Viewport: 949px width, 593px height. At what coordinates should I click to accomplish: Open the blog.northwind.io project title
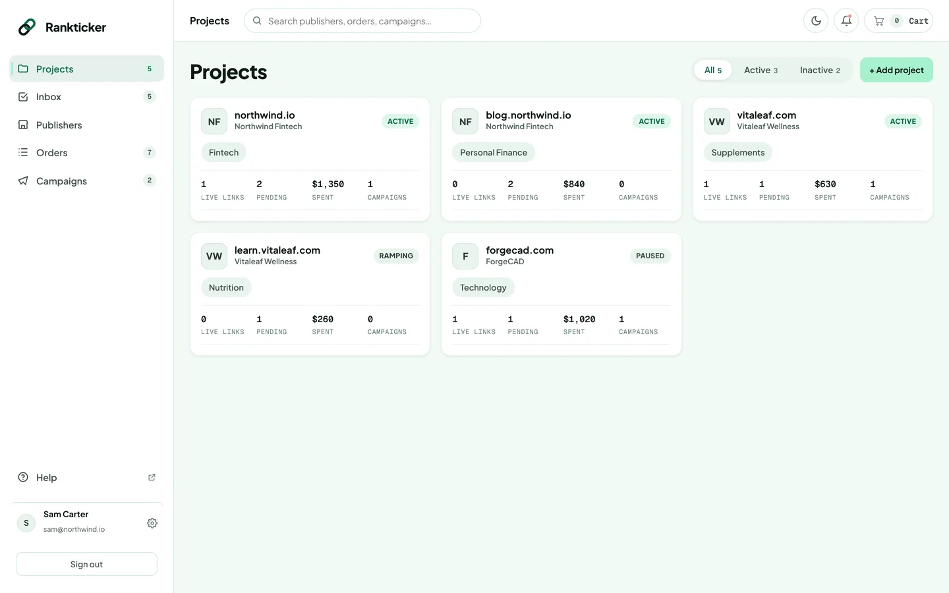pyautogui.click(x=529, y=115)
